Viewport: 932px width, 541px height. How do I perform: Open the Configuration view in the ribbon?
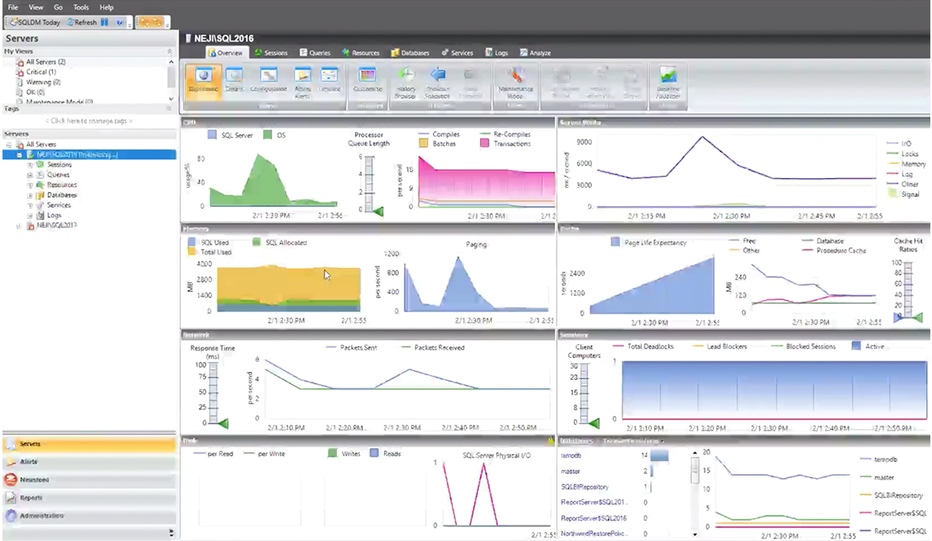pos(268,81)
